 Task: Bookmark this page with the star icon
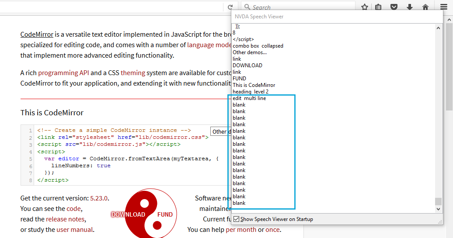pos(365,7)
